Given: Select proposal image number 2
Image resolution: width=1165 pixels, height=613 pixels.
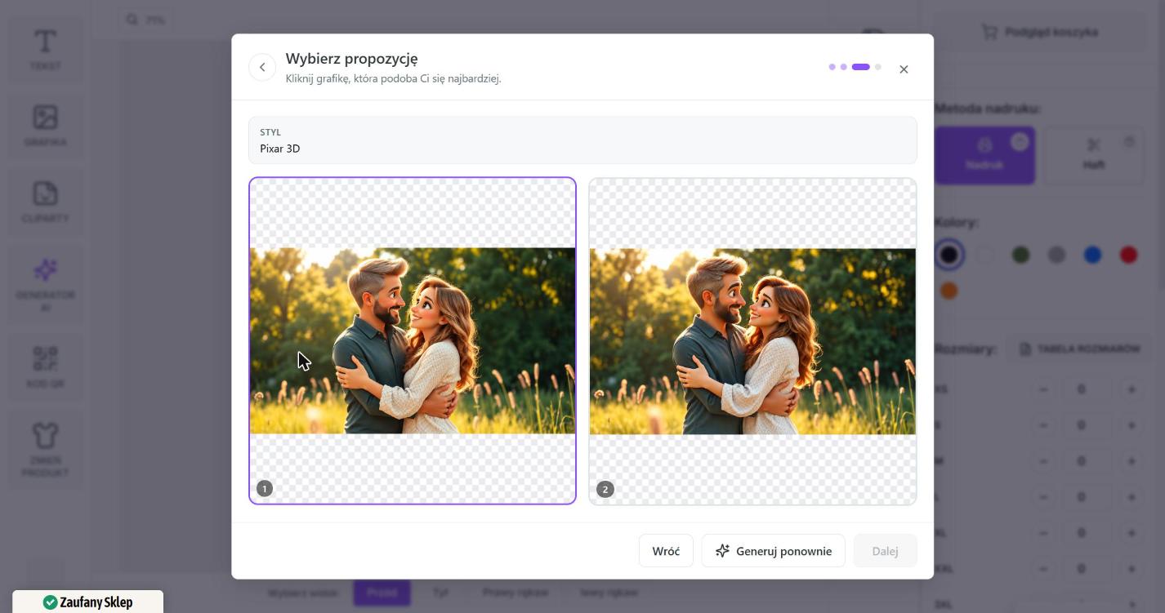Looking at the screenshot, I should [752, 341].
